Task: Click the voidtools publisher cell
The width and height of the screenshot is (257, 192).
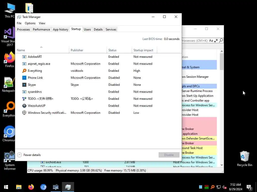Action: pos(77,71)
